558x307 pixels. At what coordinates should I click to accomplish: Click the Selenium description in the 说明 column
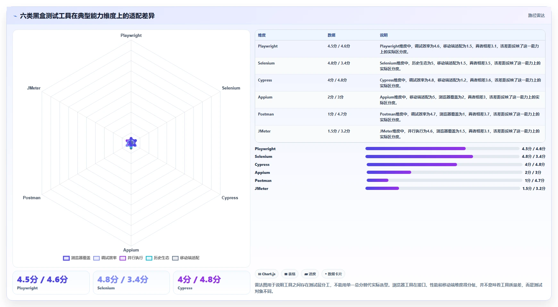pos(460,66)
